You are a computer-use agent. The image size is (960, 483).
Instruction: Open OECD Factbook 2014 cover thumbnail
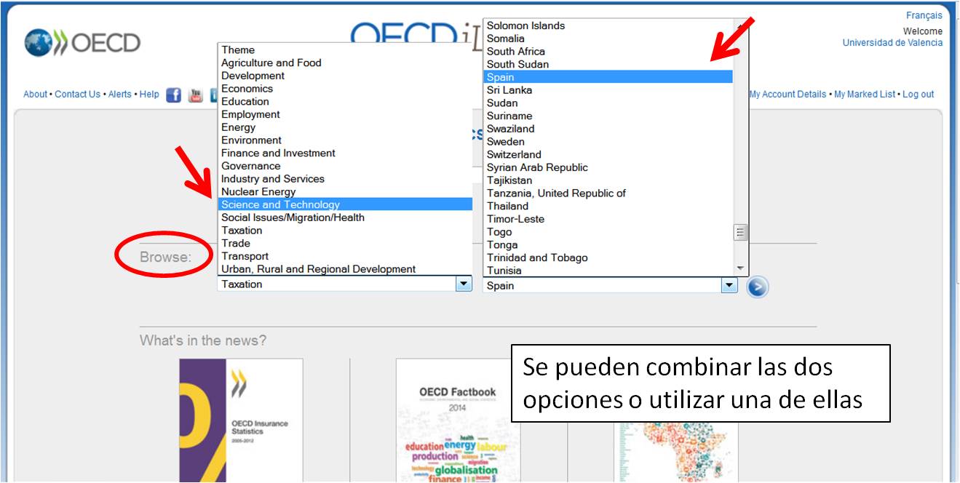point(458,420)
